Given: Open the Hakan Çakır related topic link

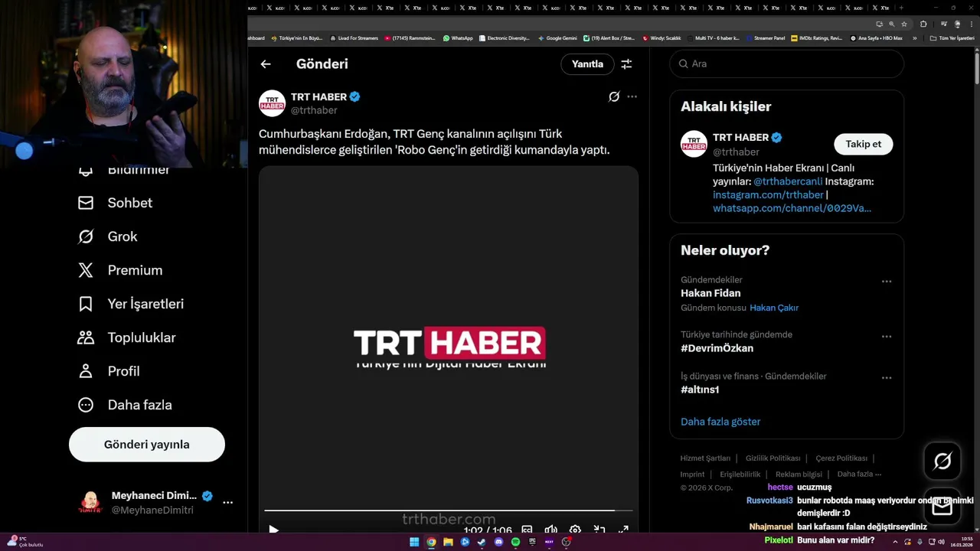Looking at the screenshot, I should [774, 308].
